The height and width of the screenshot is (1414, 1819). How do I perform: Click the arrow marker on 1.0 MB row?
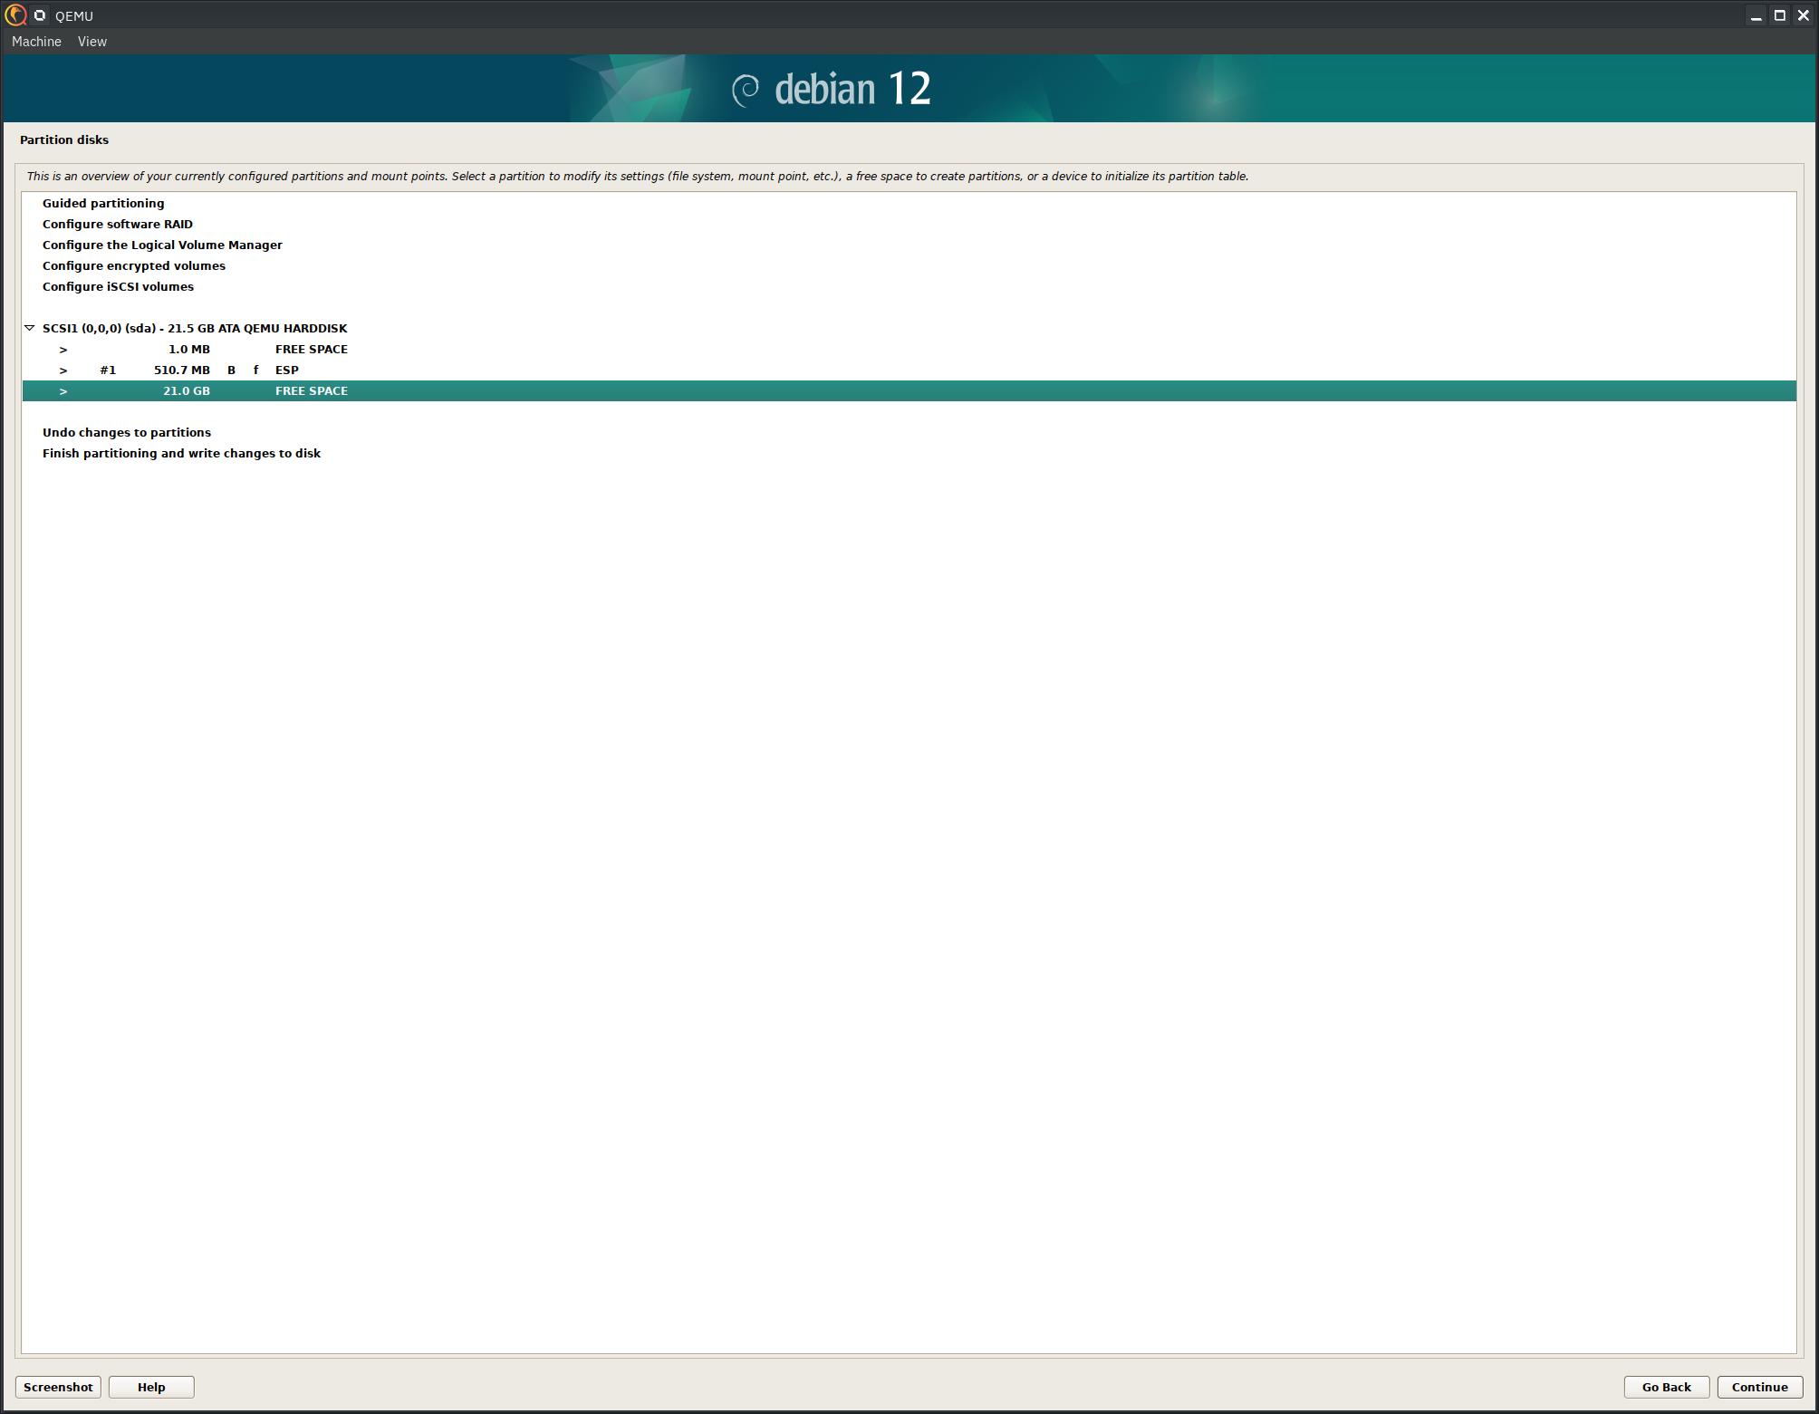point(63,350)
